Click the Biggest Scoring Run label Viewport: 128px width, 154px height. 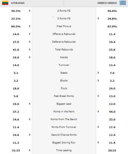click(x=64, y=143)
